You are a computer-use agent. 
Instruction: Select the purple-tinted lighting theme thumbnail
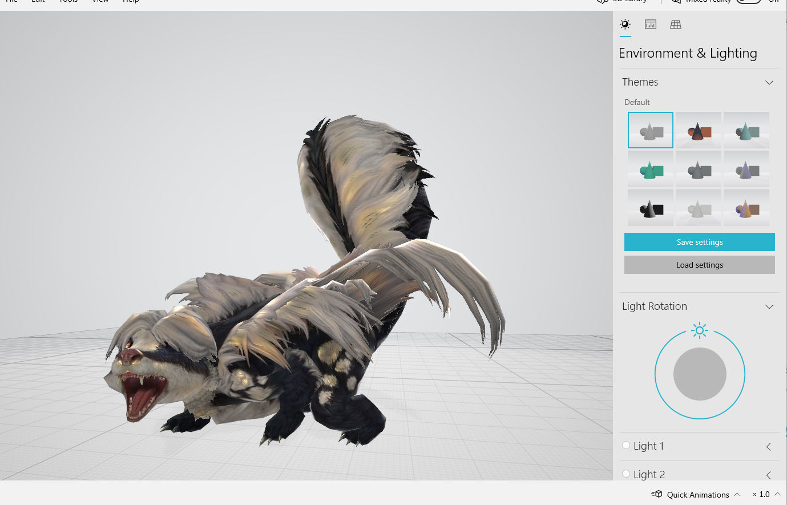pos(746,169)
